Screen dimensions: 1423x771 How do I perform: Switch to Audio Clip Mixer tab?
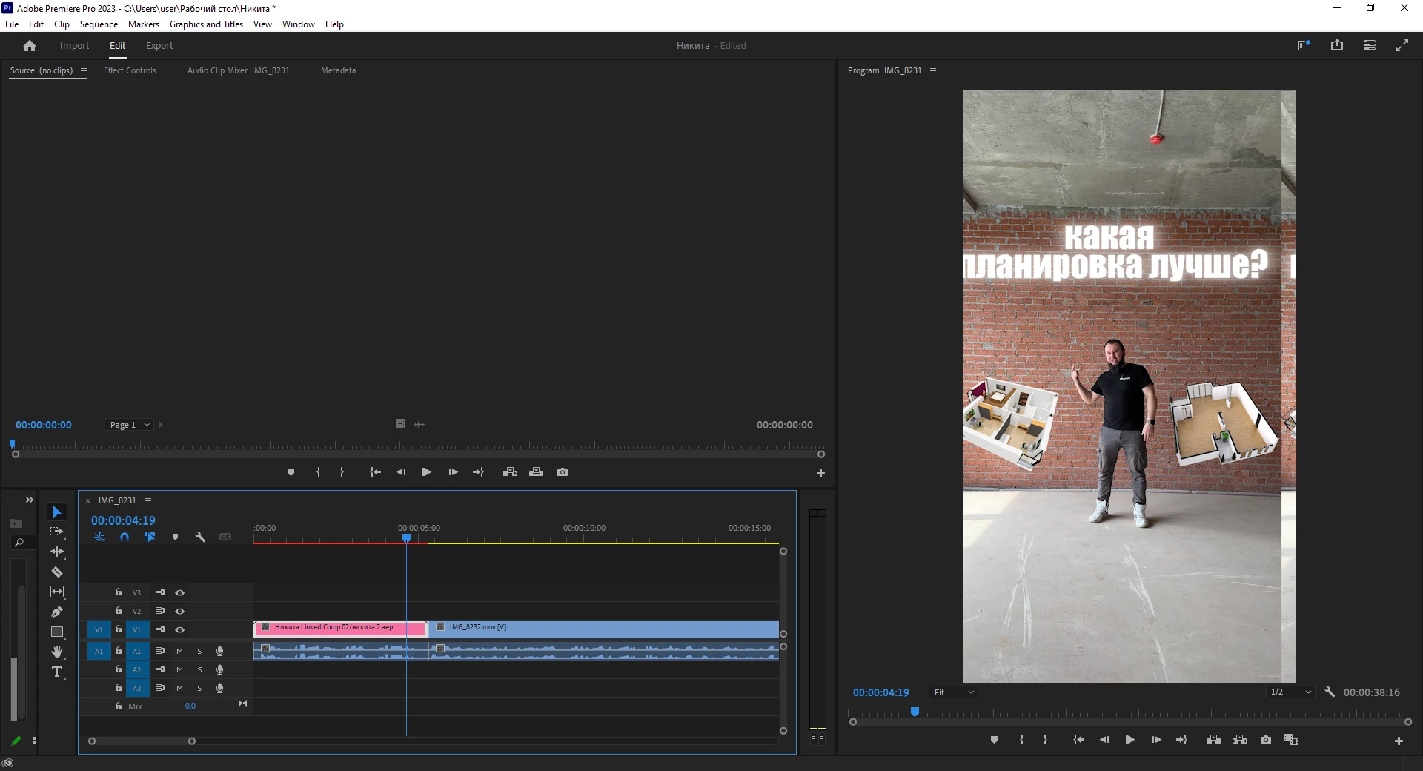(239, 70)
